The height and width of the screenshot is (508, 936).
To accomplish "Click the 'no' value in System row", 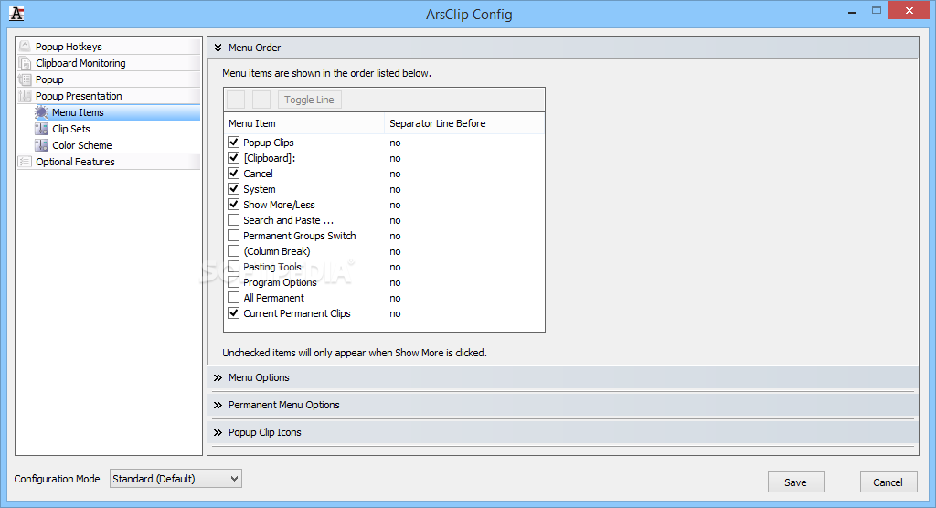I will pyautogui.click(x=395, y=189).
